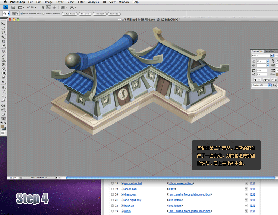Screen dimensions: 278x215
Task: Open the Filter menu
Action: [x=81, y=2]
